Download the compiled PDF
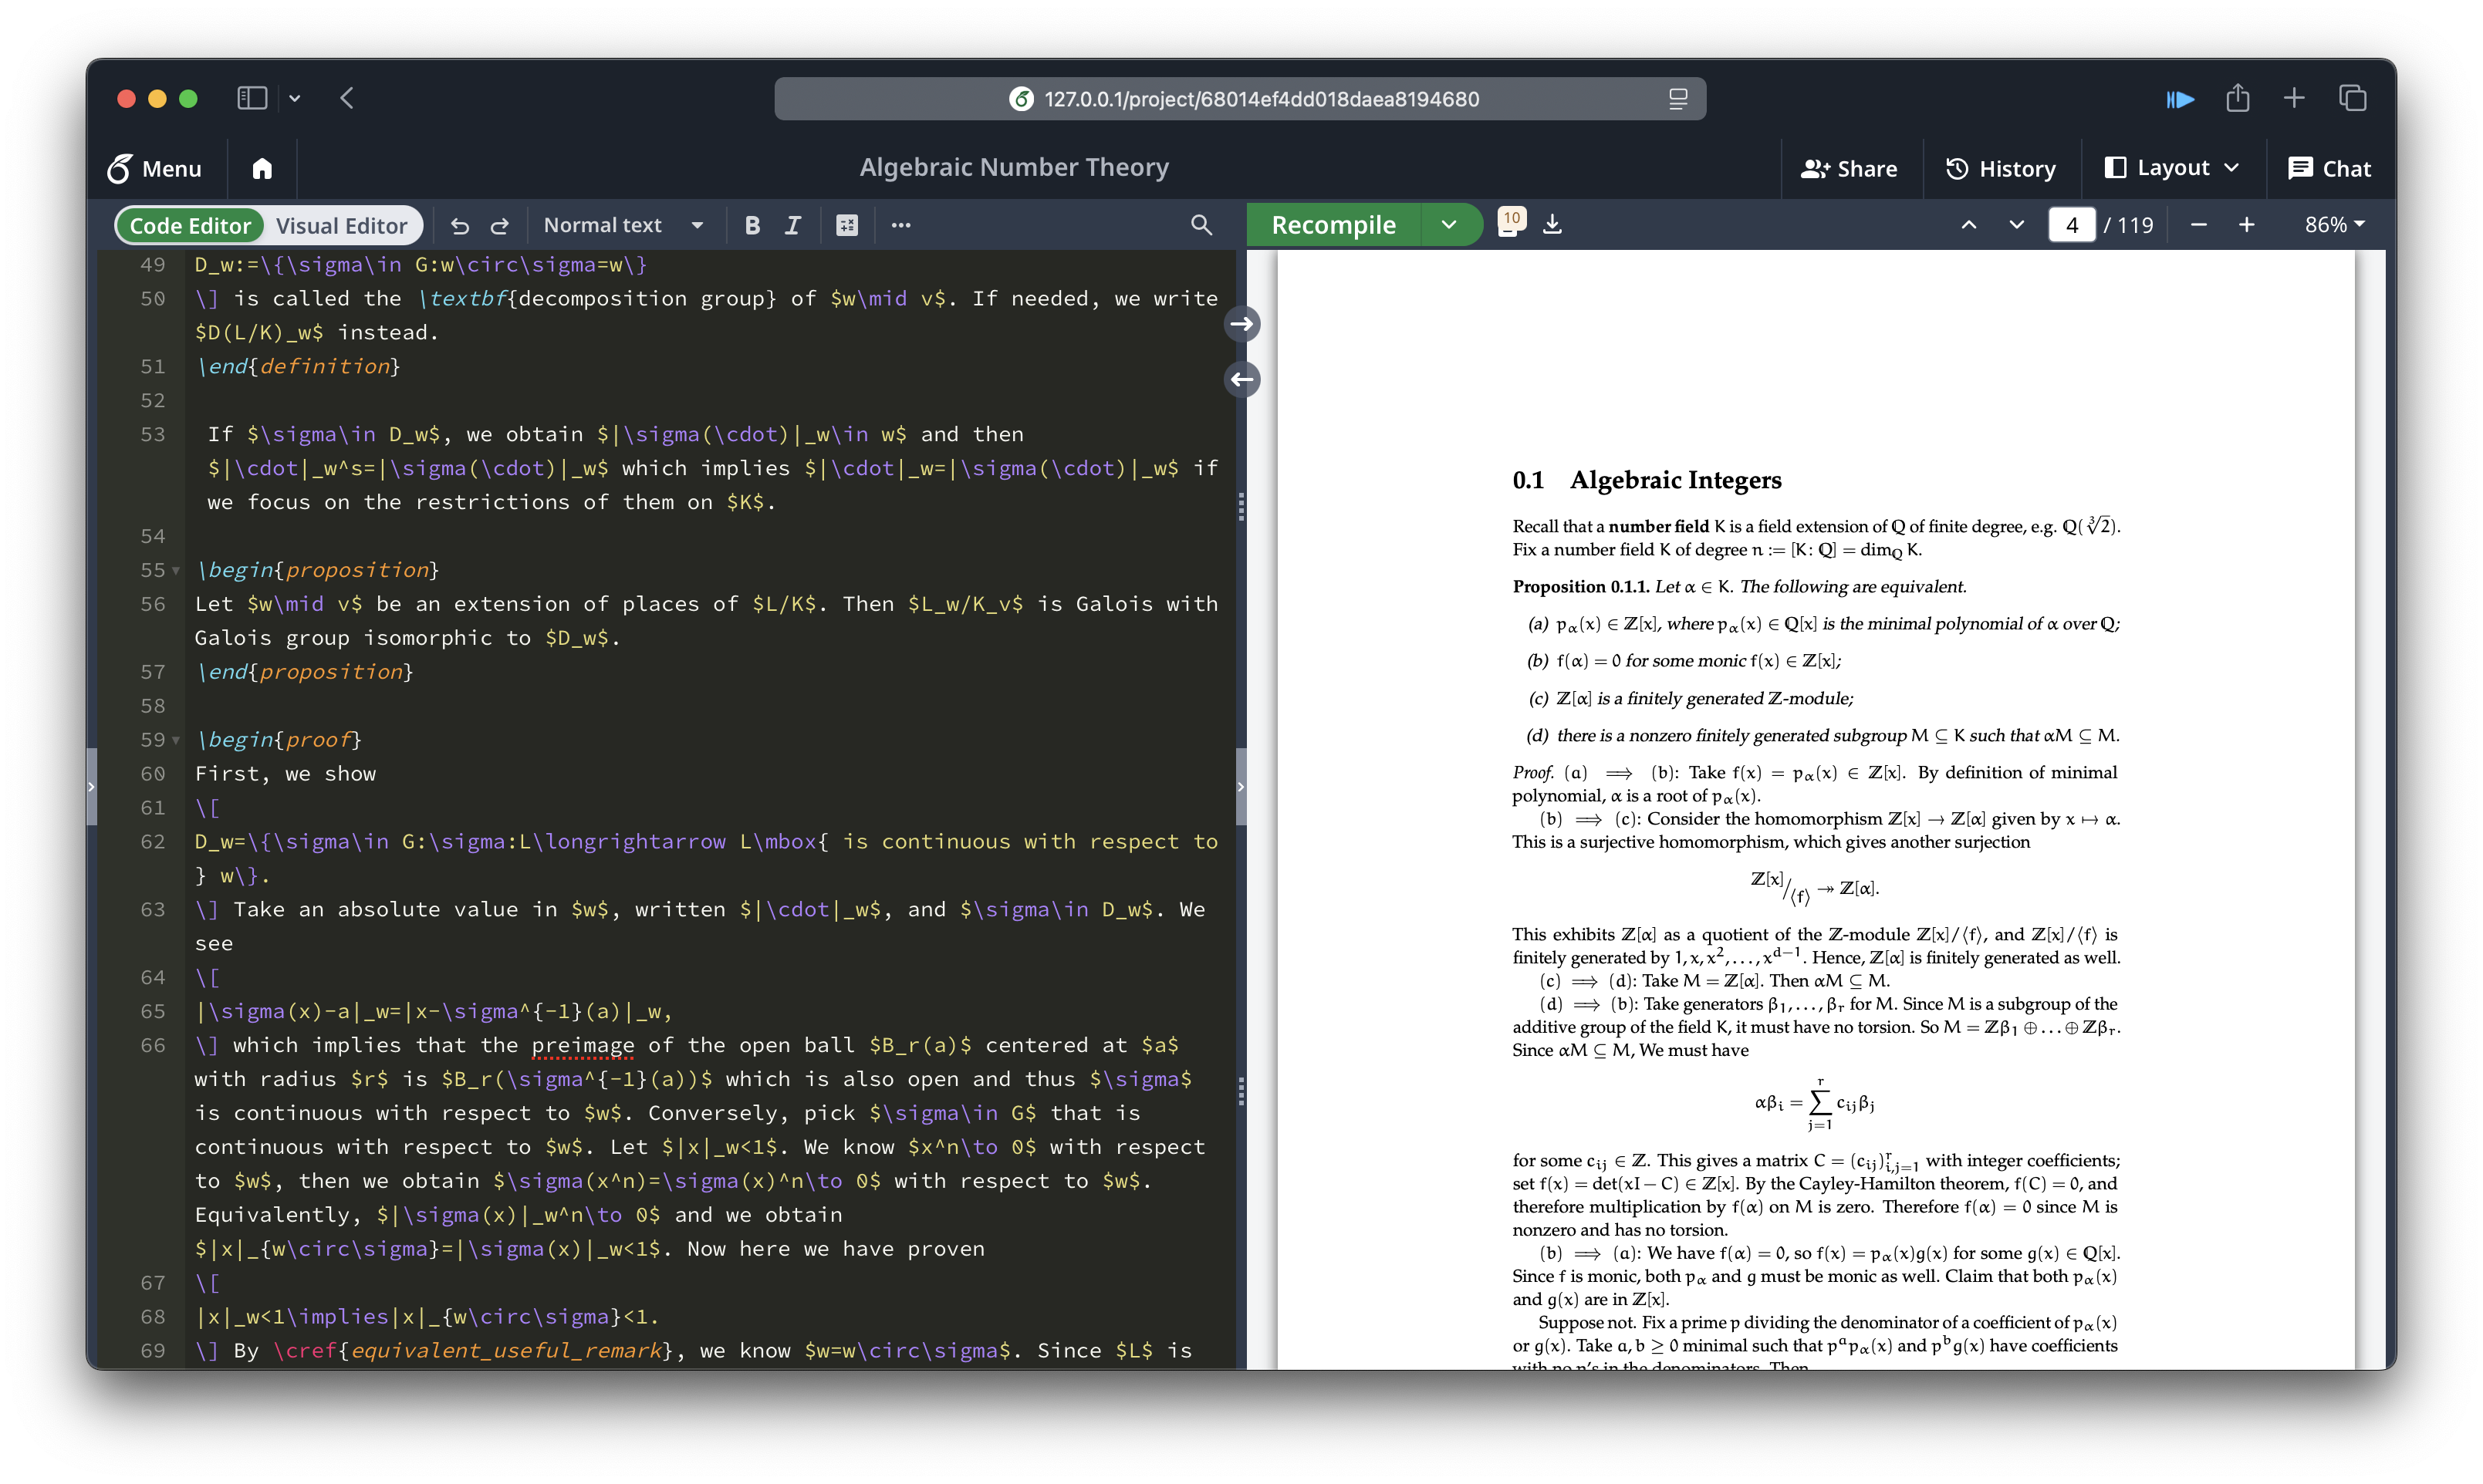 (1552, 223)
